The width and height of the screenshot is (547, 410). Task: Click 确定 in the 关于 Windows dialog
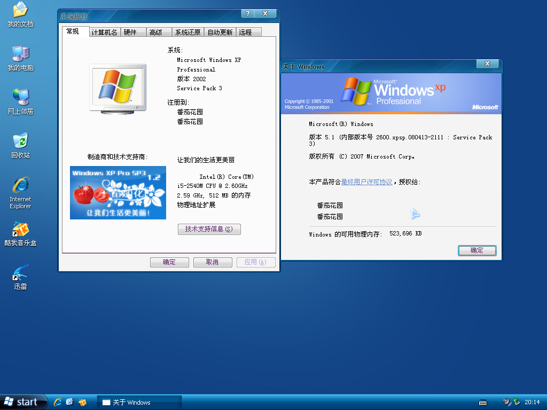point(477,250)
